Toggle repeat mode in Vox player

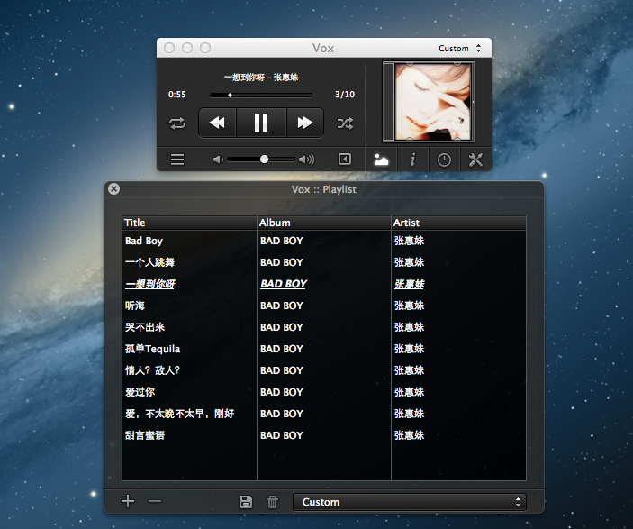click(x=177, y=123)
